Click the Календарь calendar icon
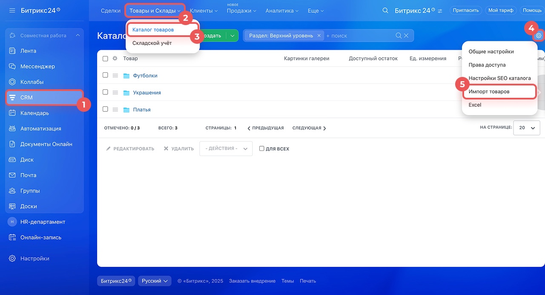This screenshot has height=295, width=545. (x=12, y=113)
